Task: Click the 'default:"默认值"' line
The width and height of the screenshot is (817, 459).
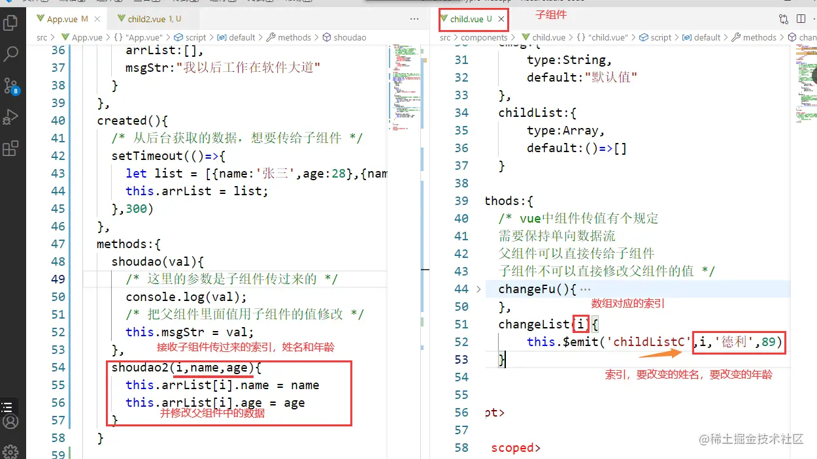Action: (582, 77)
